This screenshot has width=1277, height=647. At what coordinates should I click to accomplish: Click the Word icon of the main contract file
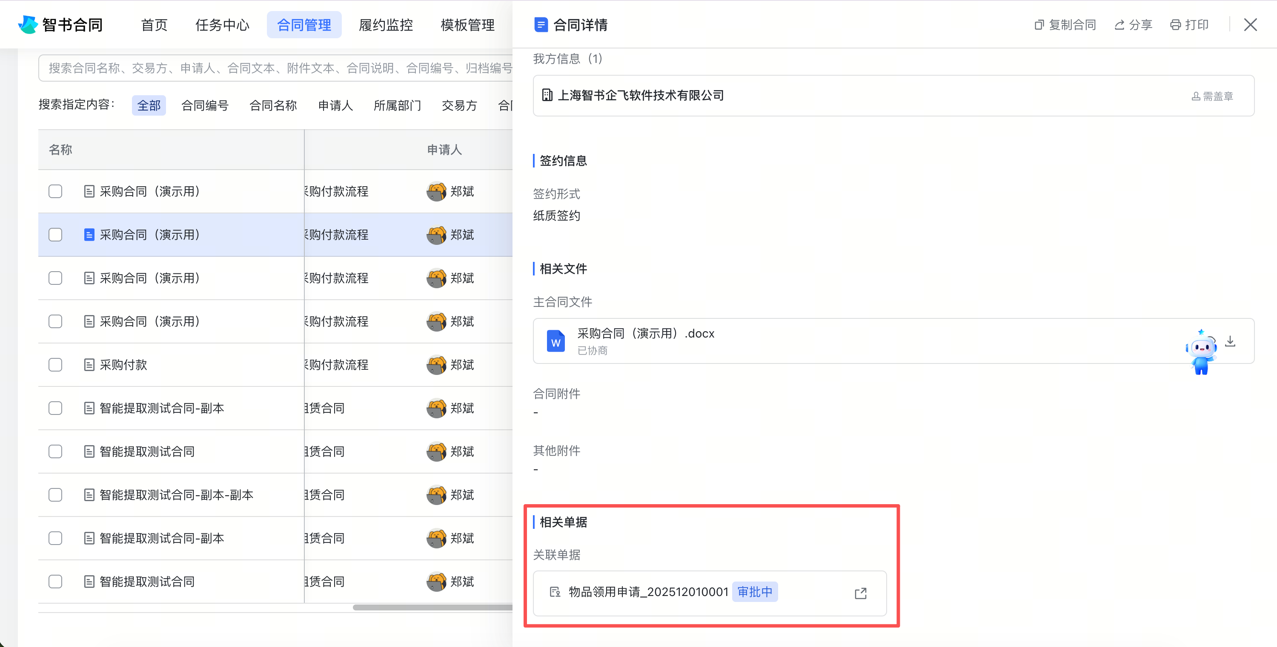click(x=556, y=341)
